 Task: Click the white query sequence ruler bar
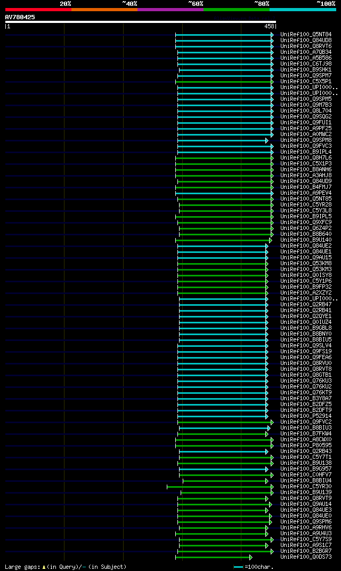[x=141, y=22]
